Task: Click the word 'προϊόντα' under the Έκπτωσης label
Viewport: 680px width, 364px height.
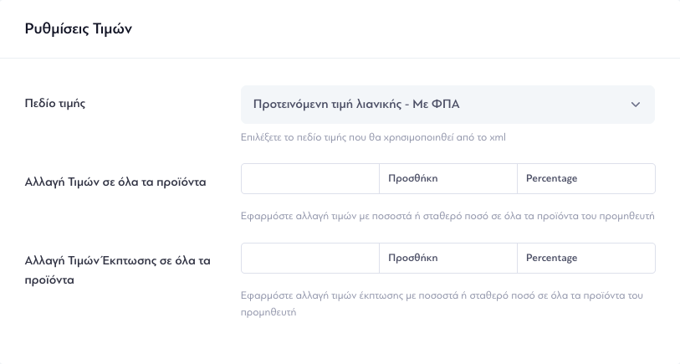Action: coord(49,279)
